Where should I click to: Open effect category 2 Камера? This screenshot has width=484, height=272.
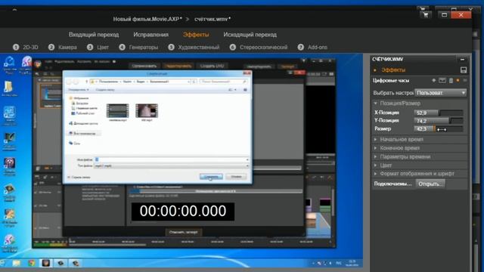click(63, 47)
